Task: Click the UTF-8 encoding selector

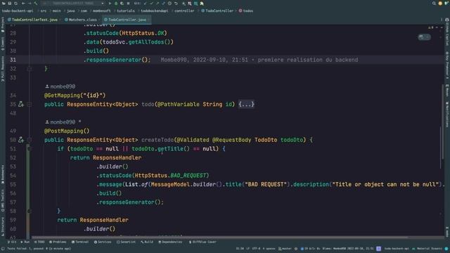Action: pos(256,249)
